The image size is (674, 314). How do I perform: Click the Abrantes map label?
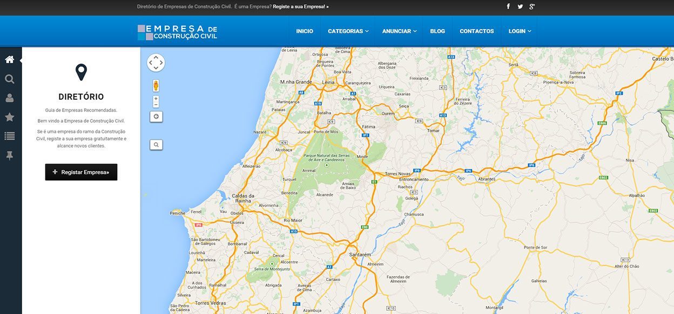click(487, 179)
